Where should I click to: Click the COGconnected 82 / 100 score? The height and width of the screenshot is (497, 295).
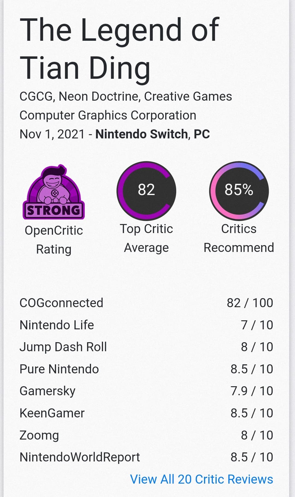(250, 303)
